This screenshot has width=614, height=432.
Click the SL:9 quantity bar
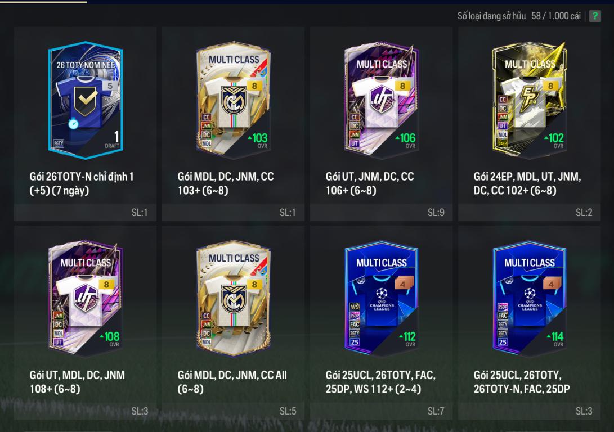(x=382, y=213)
